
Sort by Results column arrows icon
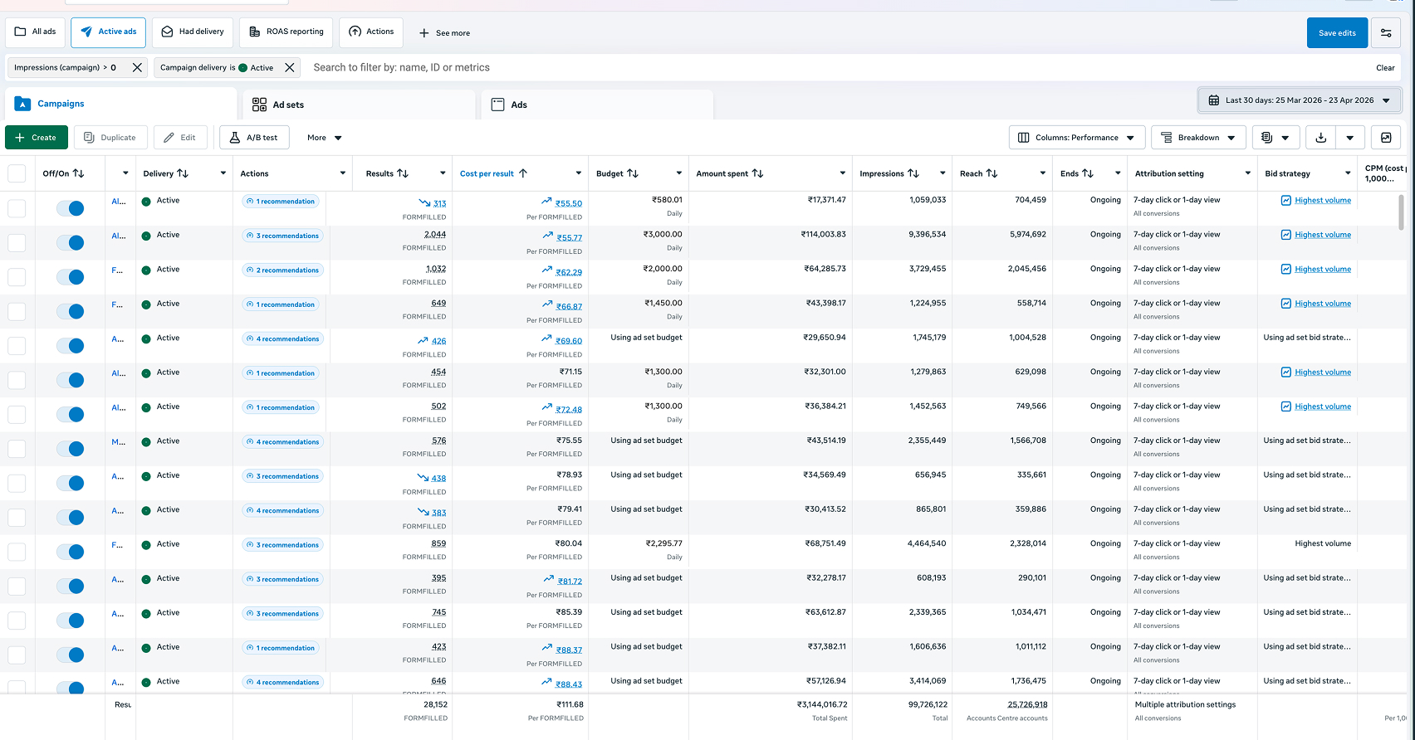point(403,173)
